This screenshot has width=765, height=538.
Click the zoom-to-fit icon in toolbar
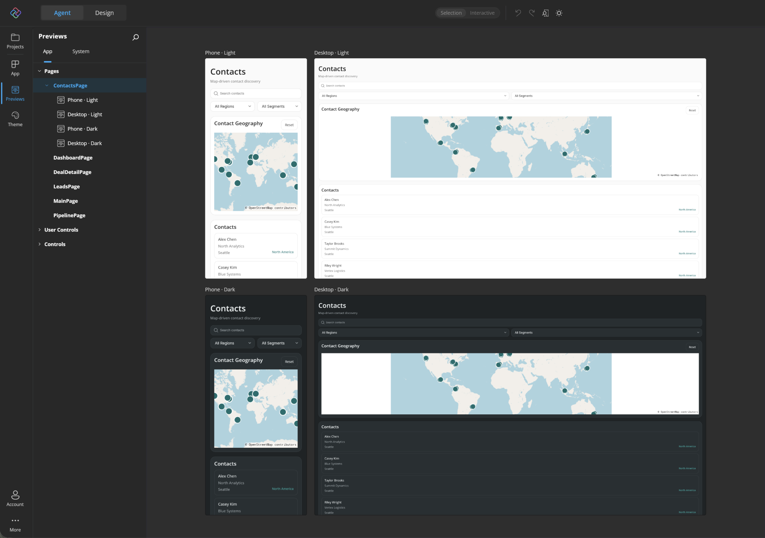point(545,13)
